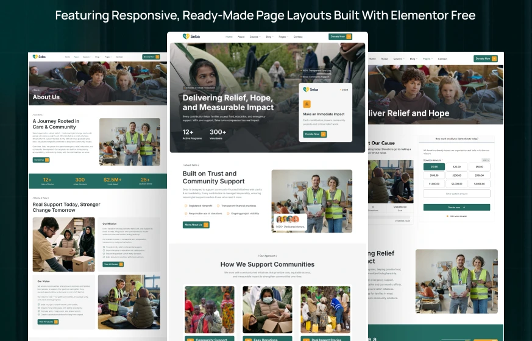This screenshot has width=532, height=341.
Task: Select the $100.00 donation amount
Action: pos(434,175)
